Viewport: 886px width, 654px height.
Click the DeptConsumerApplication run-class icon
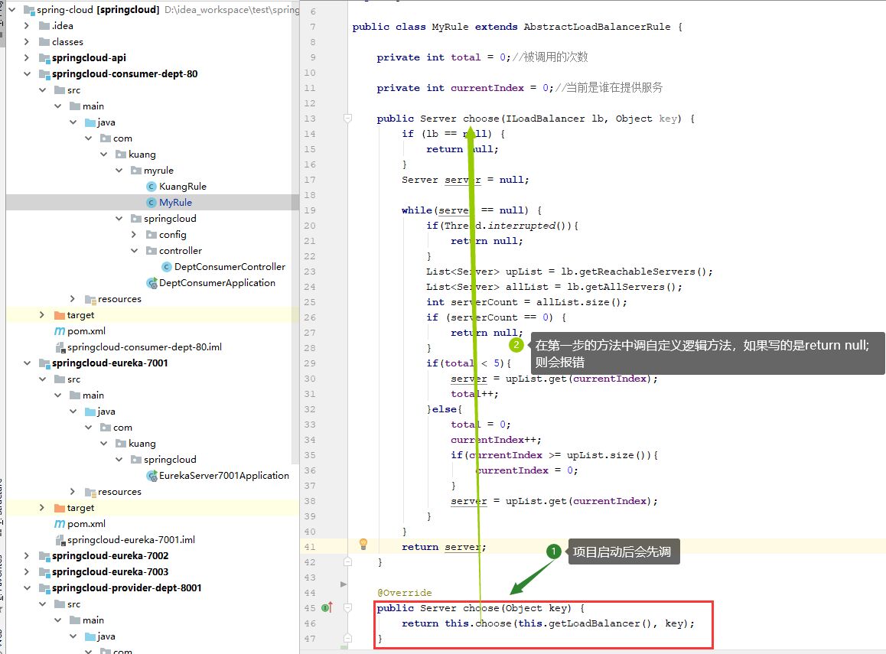151,283
